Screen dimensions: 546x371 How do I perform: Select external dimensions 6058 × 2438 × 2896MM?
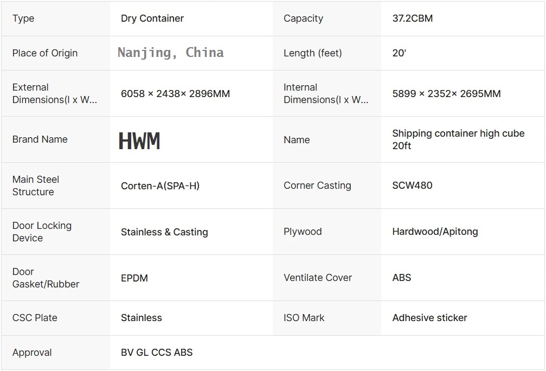[x=175, y=94]
